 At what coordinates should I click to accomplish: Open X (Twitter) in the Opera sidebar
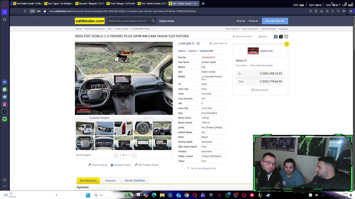point(4,112)
